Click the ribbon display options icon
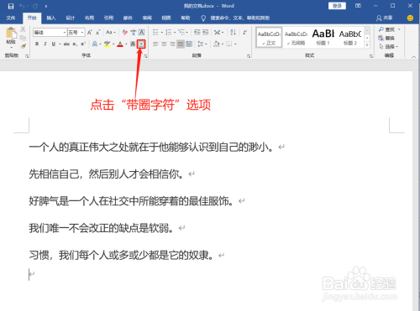 pyautogui.click(x=358, y=6)
